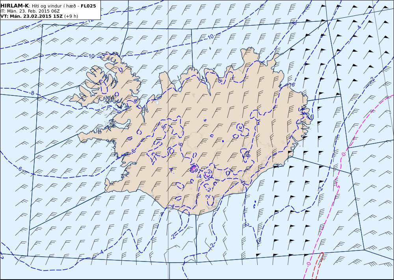The height and width of the screenshot is (280, 394).
Task: Click the magenta -0 label at bottom of pink isotherm
Action: (309, 264)
